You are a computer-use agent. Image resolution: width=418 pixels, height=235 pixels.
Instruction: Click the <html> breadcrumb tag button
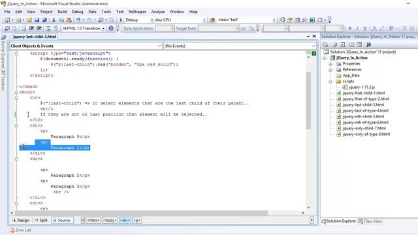coord(93,221)
